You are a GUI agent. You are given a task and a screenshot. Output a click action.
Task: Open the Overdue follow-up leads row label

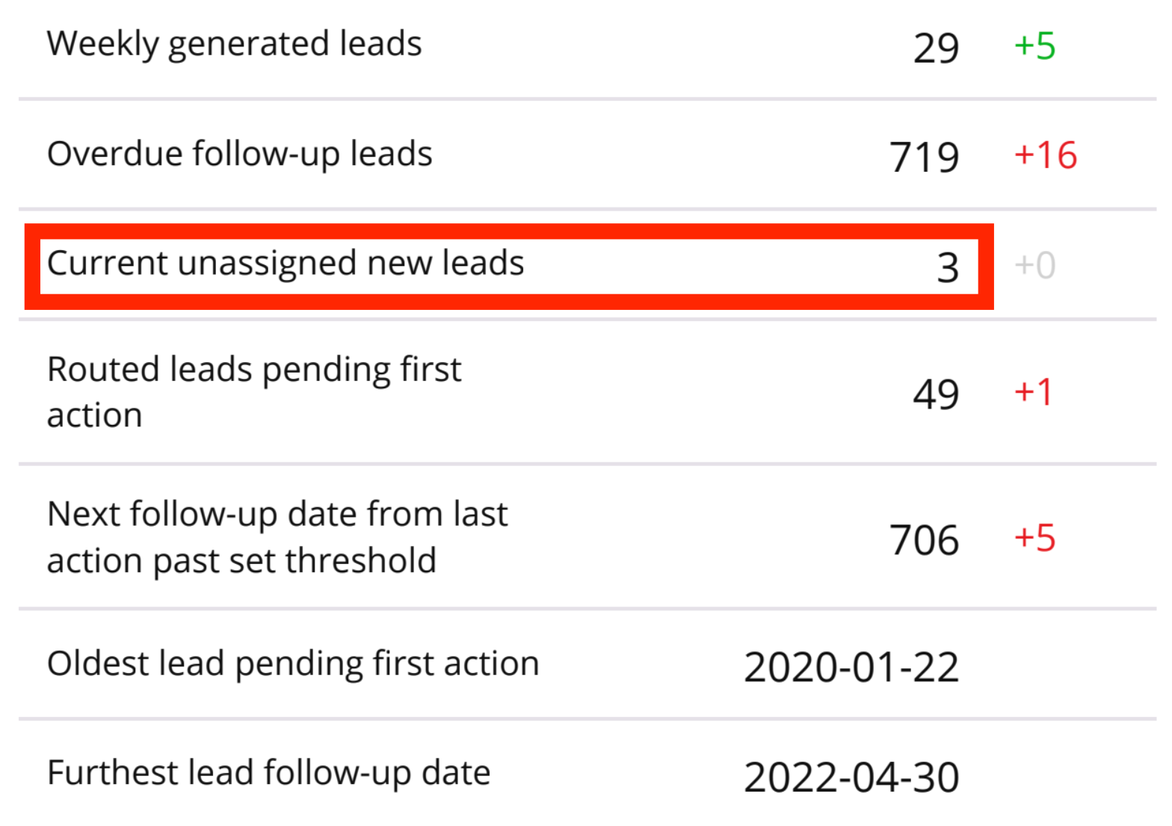pyautogui.click(x=239, y=154)
